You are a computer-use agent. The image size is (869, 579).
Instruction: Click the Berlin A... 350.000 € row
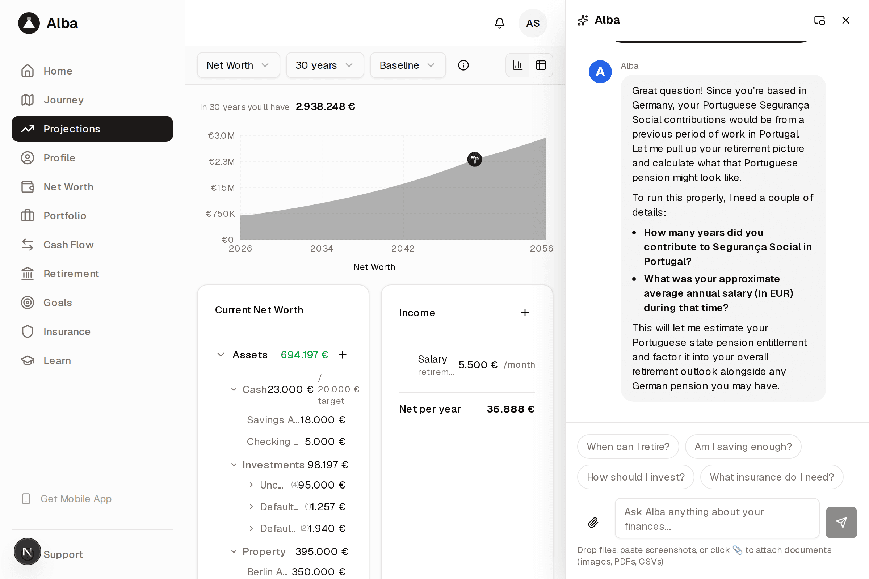pyautogui.click(x=296, y=572)
